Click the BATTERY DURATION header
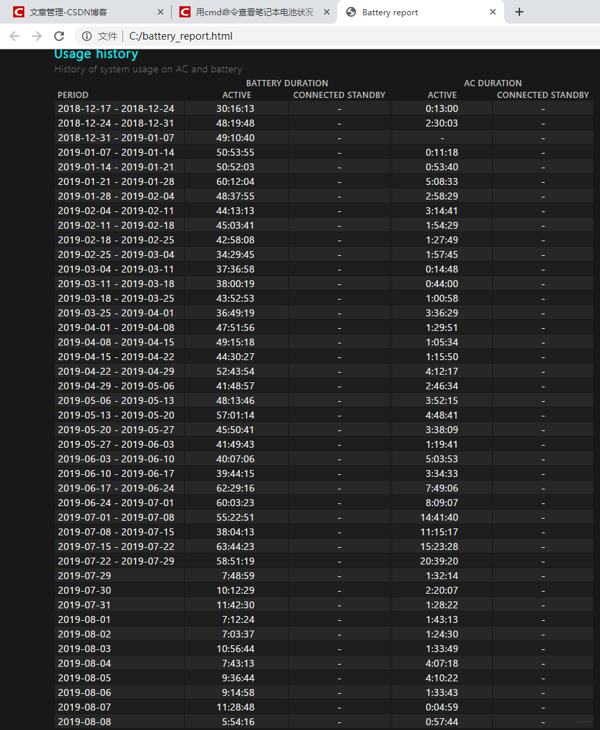600x730 pixels. [287, 83]
